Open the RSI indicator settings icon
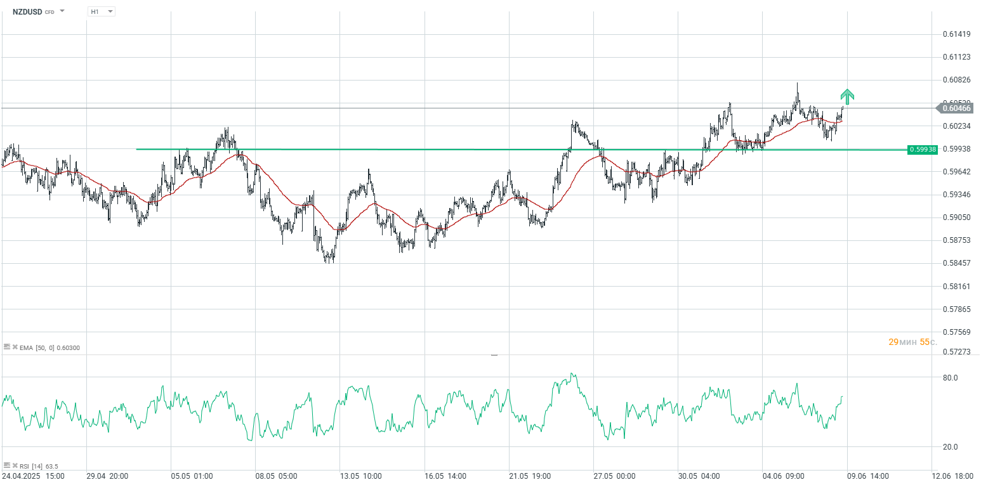 [x=7, y=466]
